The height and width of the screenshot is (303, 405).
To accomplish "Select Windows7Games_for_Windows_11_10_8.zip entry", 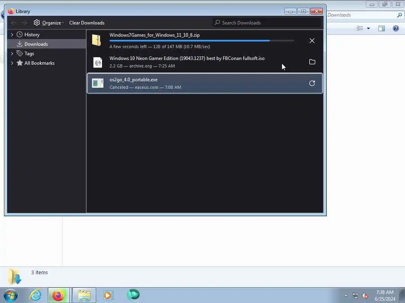I will (x=205, y=41).
